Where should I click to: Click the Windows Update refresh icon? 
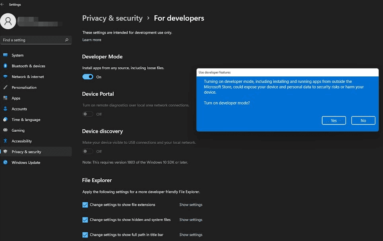coord(5,162)
